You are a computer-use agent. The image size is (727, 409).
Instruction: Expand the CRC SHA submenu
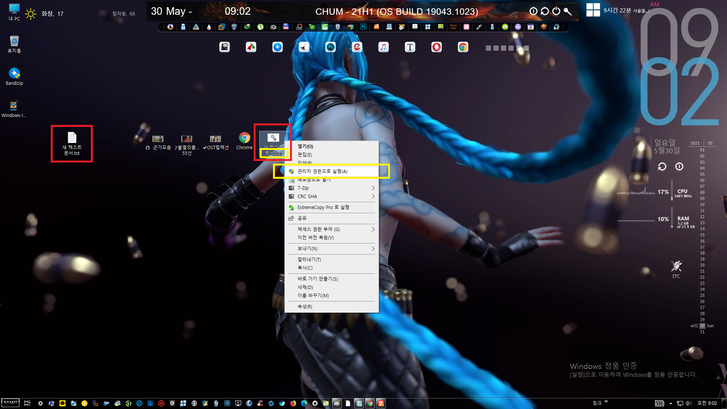click(x=331, y=197)
